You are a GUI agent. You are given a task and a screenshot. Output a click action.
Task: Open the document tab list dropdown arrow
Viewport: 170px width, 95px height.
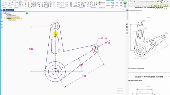coord(125,10)
